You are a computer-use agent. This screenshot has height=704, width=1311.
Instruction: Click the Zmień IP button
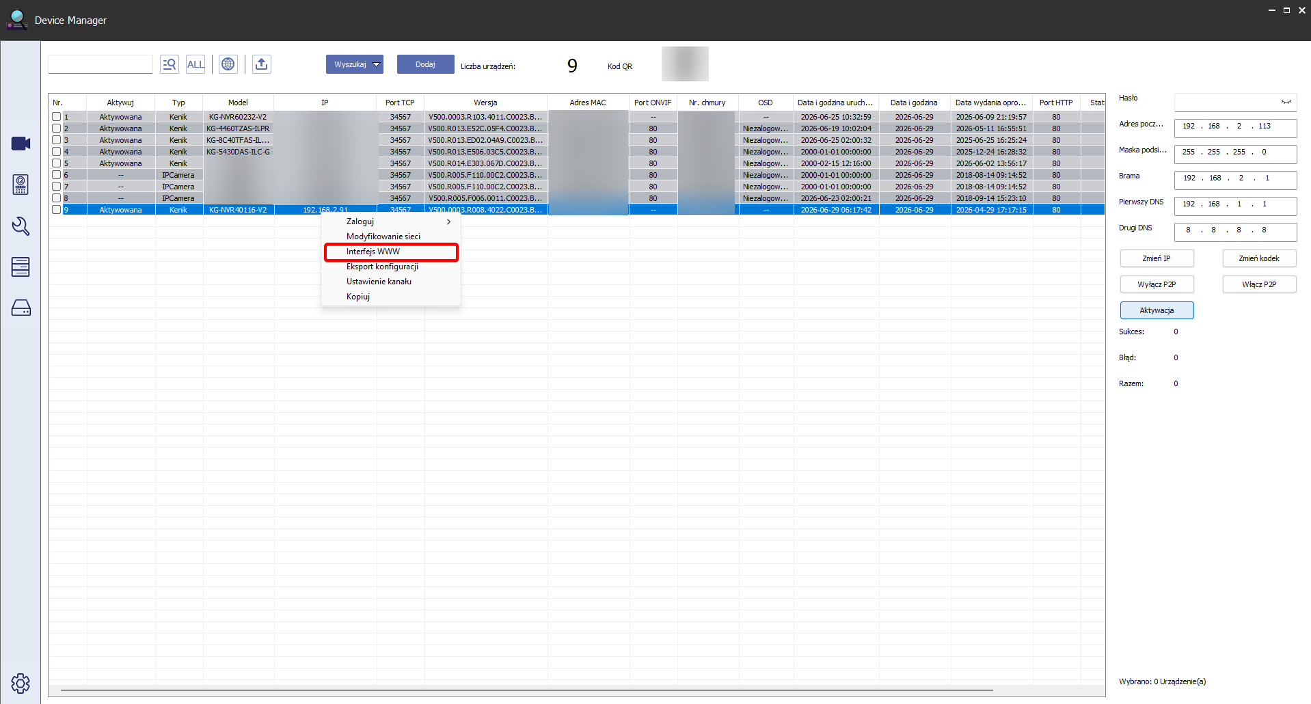pos(1157,258)
